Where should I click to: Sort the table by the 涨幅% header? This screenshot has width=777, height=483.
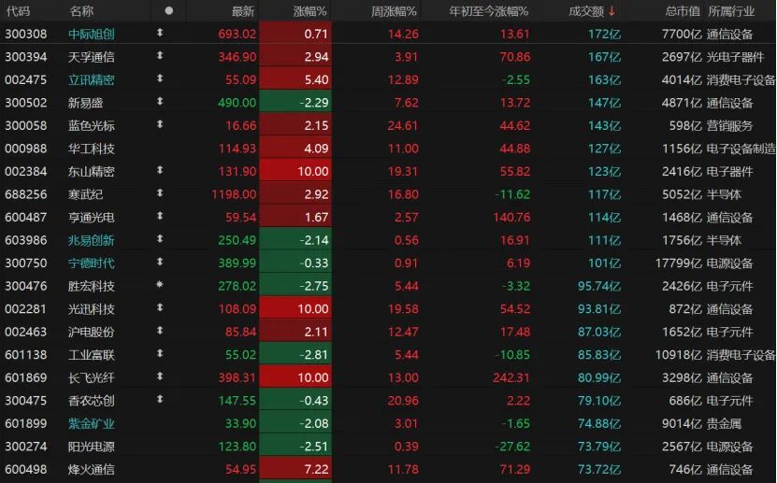click(x=309, y=11)
